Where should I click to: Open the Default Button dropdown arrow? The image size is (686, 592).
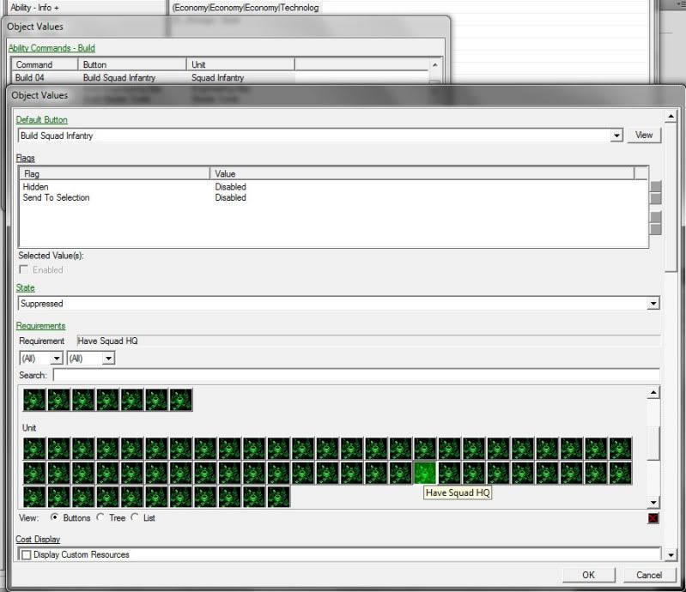[x=616, y=136]
